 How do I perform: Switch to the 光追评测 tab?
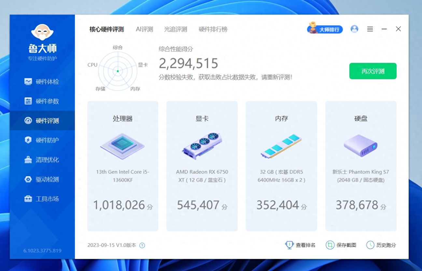pyautogui.click(x=176, y=29)
